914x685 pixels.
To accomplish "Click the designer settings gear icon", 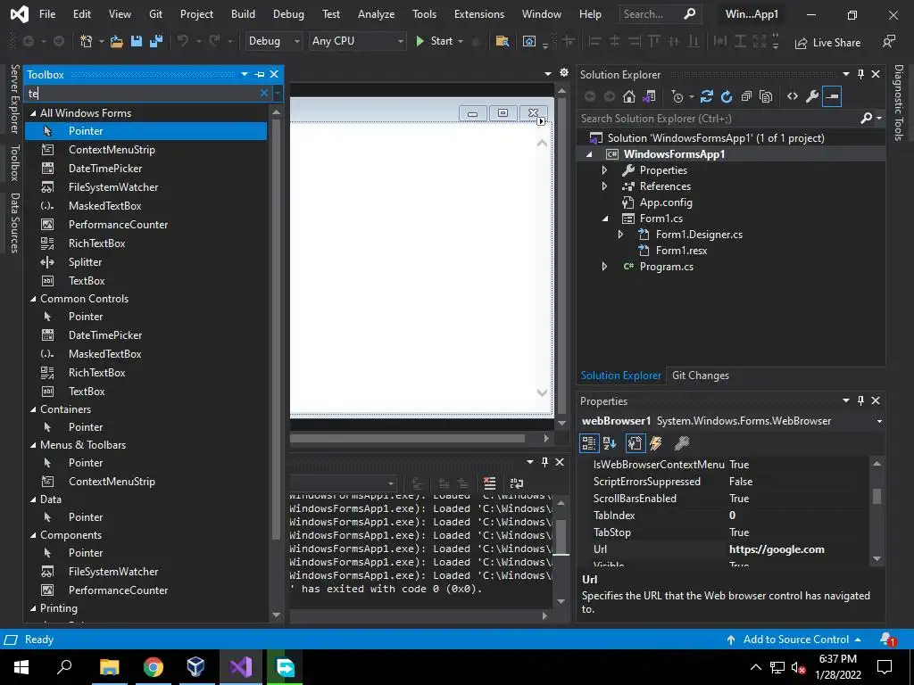I will pos(564,72).
